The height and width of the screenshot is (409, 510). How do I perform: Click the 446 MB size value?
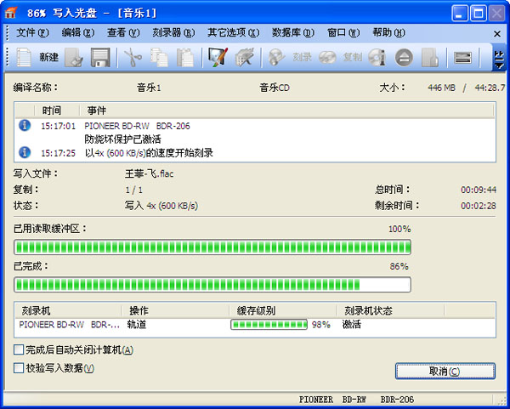441,88
